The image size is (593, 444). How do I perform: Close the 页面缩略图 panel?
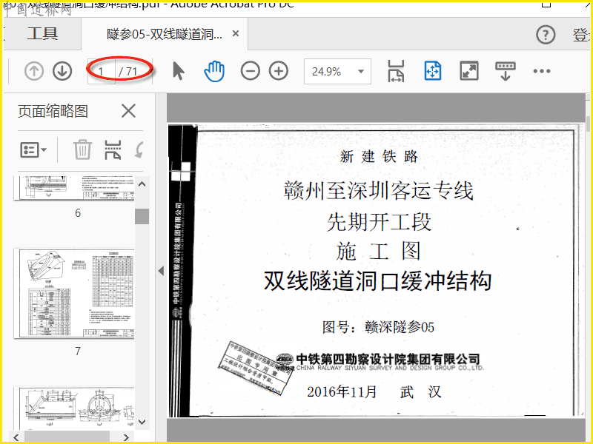coord(128,112)
